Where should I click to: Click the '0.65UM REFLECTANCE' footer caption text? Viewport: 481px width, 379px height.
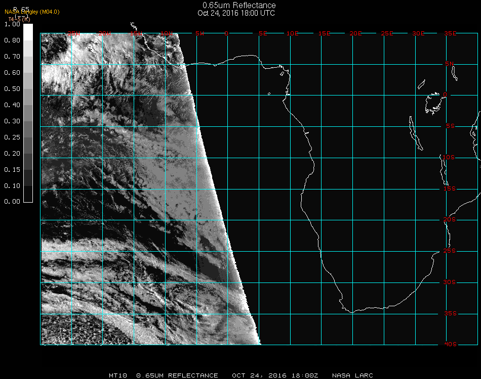[x=177, y=375]
